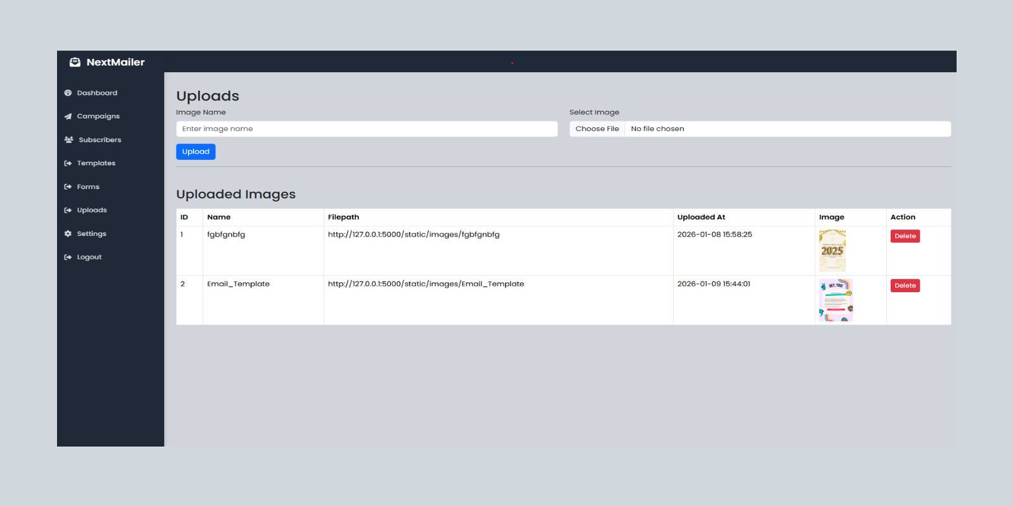
Task: Click the No file chosen text
Action: (x=657, y=129)
